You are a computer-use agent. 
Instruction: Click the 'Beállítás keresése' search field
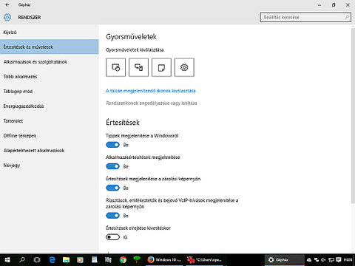pyautogui.click(x=305, y=17)
